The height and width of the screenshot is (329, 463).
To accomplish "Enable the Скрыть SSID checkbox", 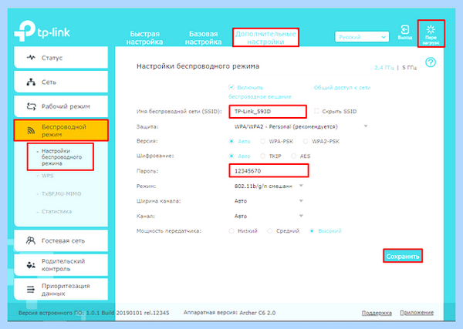I will pos(316,111).
